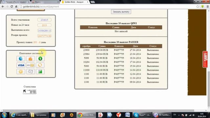Open BB FlashBack from the taskbar
This screenshot has height=118, width=210.
[x=162, y=115]
